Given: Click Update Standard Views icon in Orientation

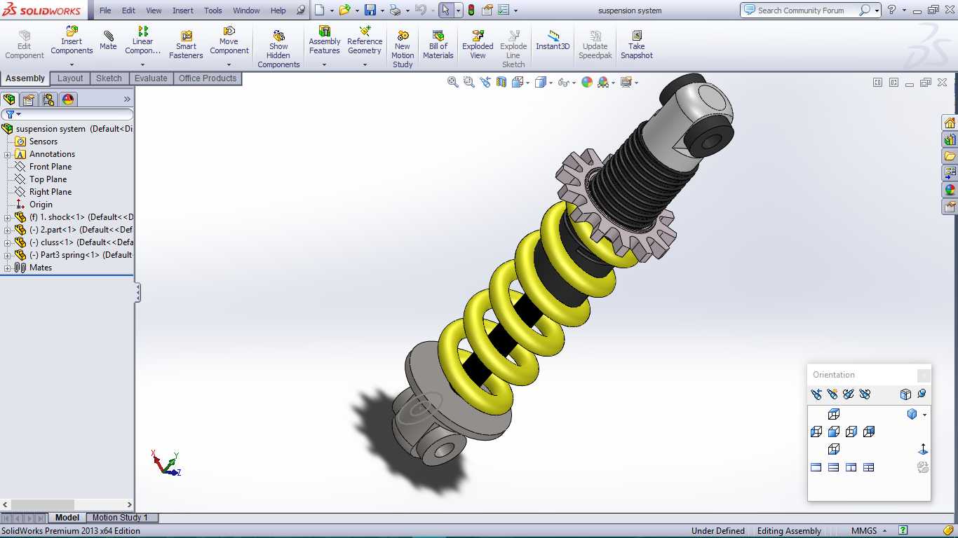Looking at the screenshot, I should click(848, 394).
